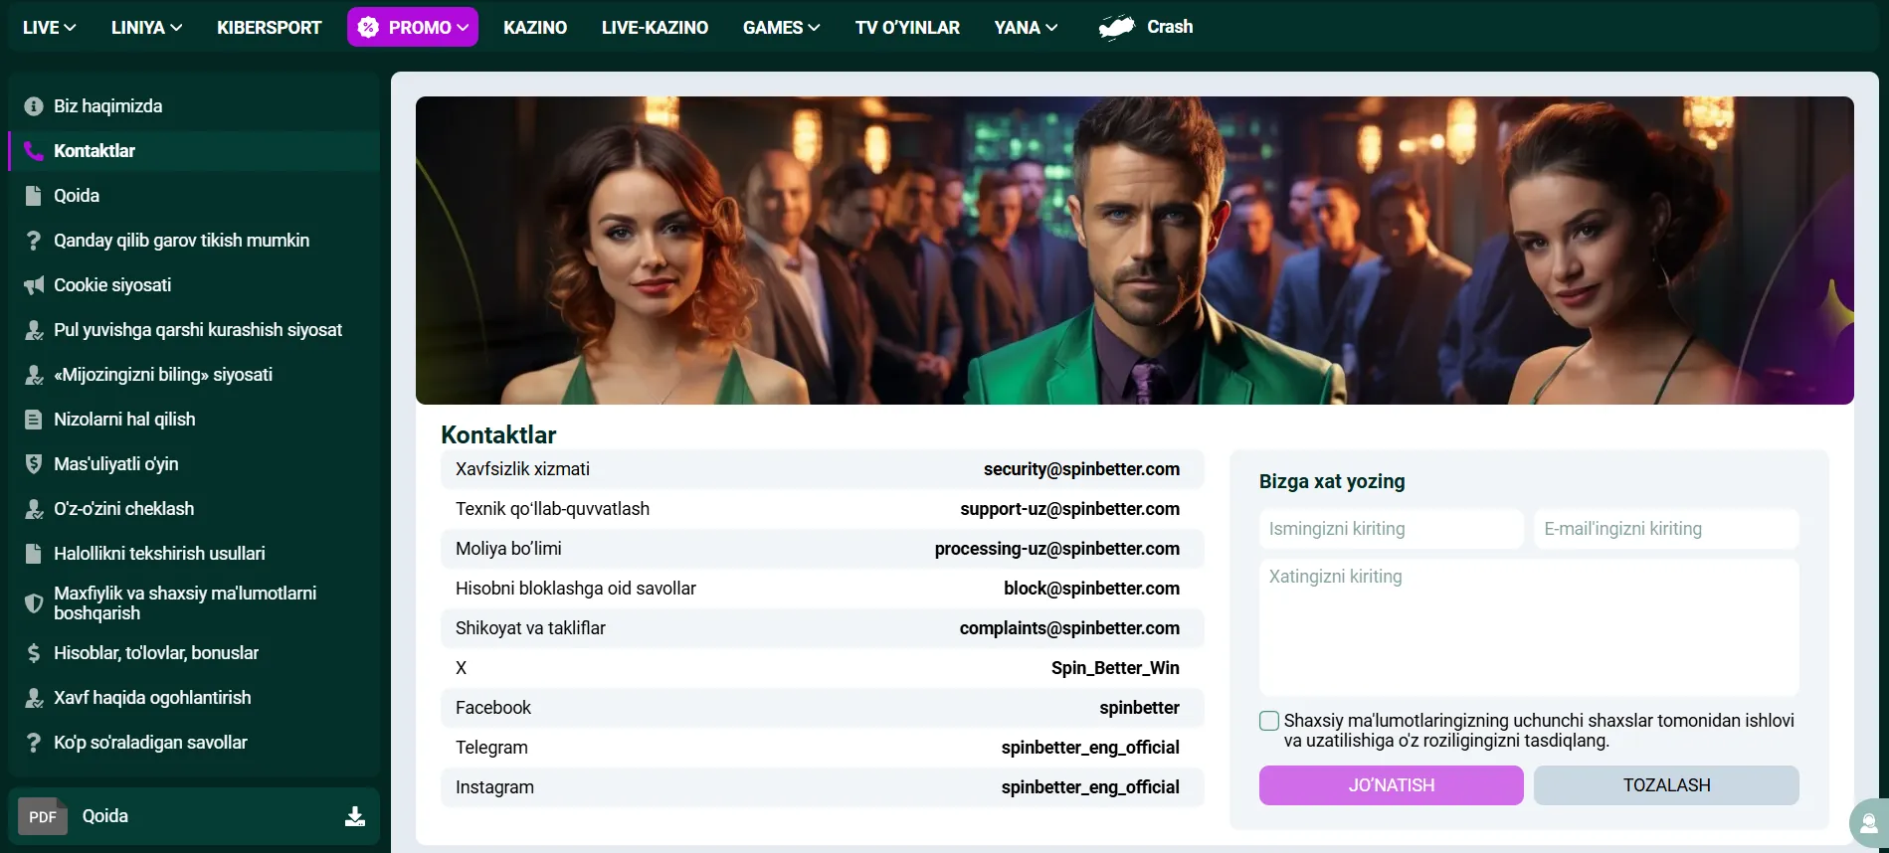Click the file icon beside Halollikni tekshirish usullari
The image size is (1889, 853).
[x=34, y=554]
